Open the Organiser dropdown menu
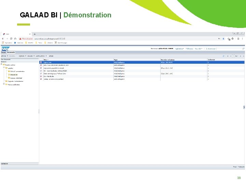 pyautogui.click(x=23, y=56)
